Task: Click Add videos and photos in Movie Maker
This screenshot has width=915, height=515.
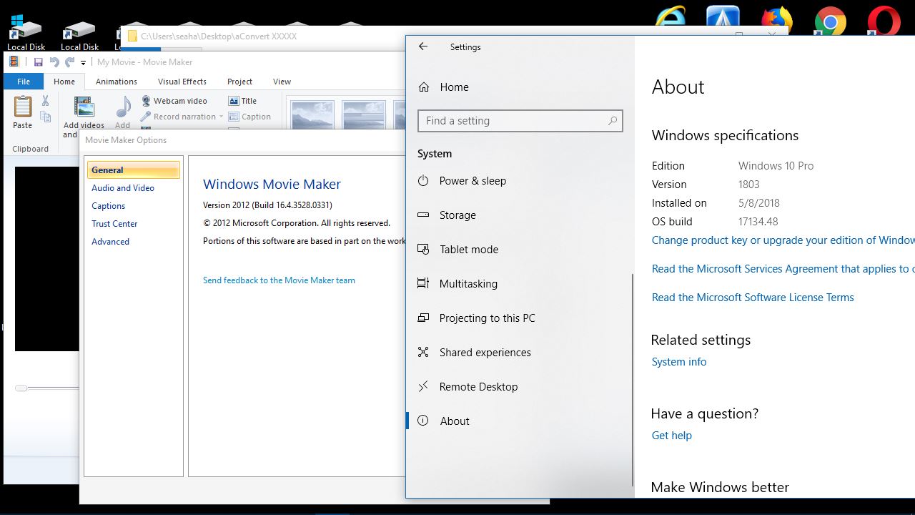Action: pyautogui.click(x=84, y=117)
